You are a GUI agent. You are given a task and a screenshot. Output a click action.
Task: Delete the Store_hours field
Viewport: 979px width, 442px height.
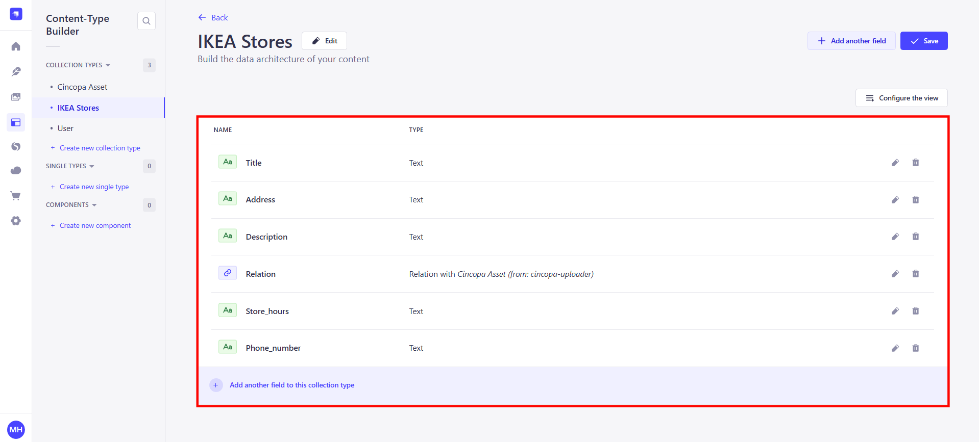[x=916, y=311]
